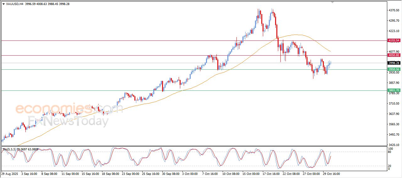Click the 15 Oct 00:00 time label
Screen dimensions: 402x178
pos(250,174)
